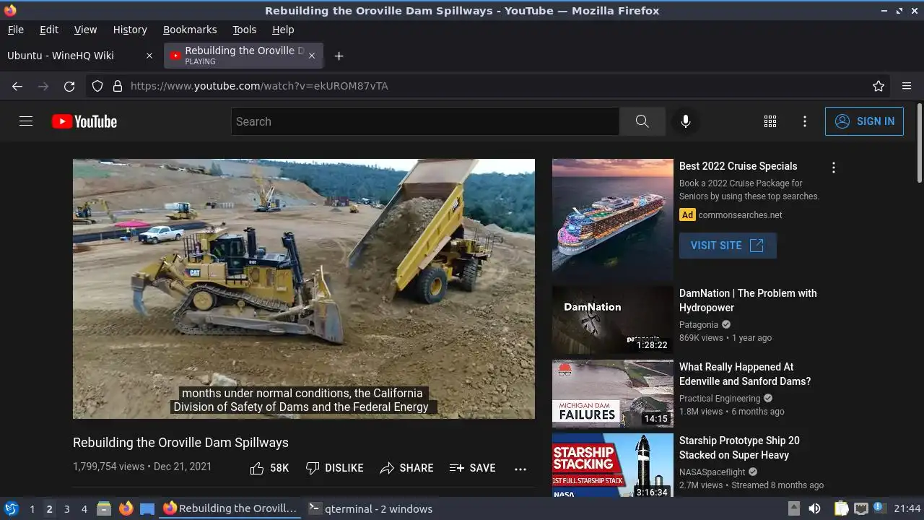The width and height of the screenshot is (924, 520).
Task: Open the Help menu
Action: [x=283, y=30]
